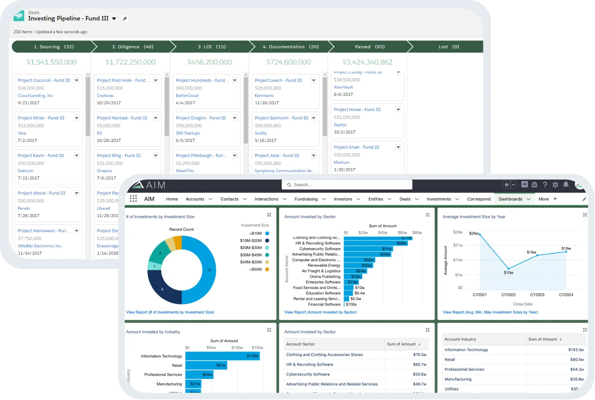
Task: Open the Accounts tab
Action: [x=195, y=199]
